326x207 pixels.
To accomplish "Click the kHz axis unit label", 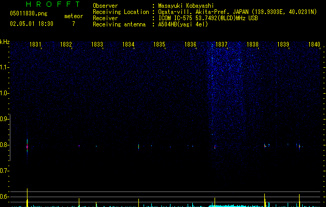I will point(5,42).
